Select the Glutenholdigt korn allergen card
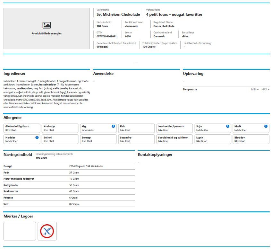The height and width of the screenshot is (249, 271). pyautogui.click(x=22, y=128)
